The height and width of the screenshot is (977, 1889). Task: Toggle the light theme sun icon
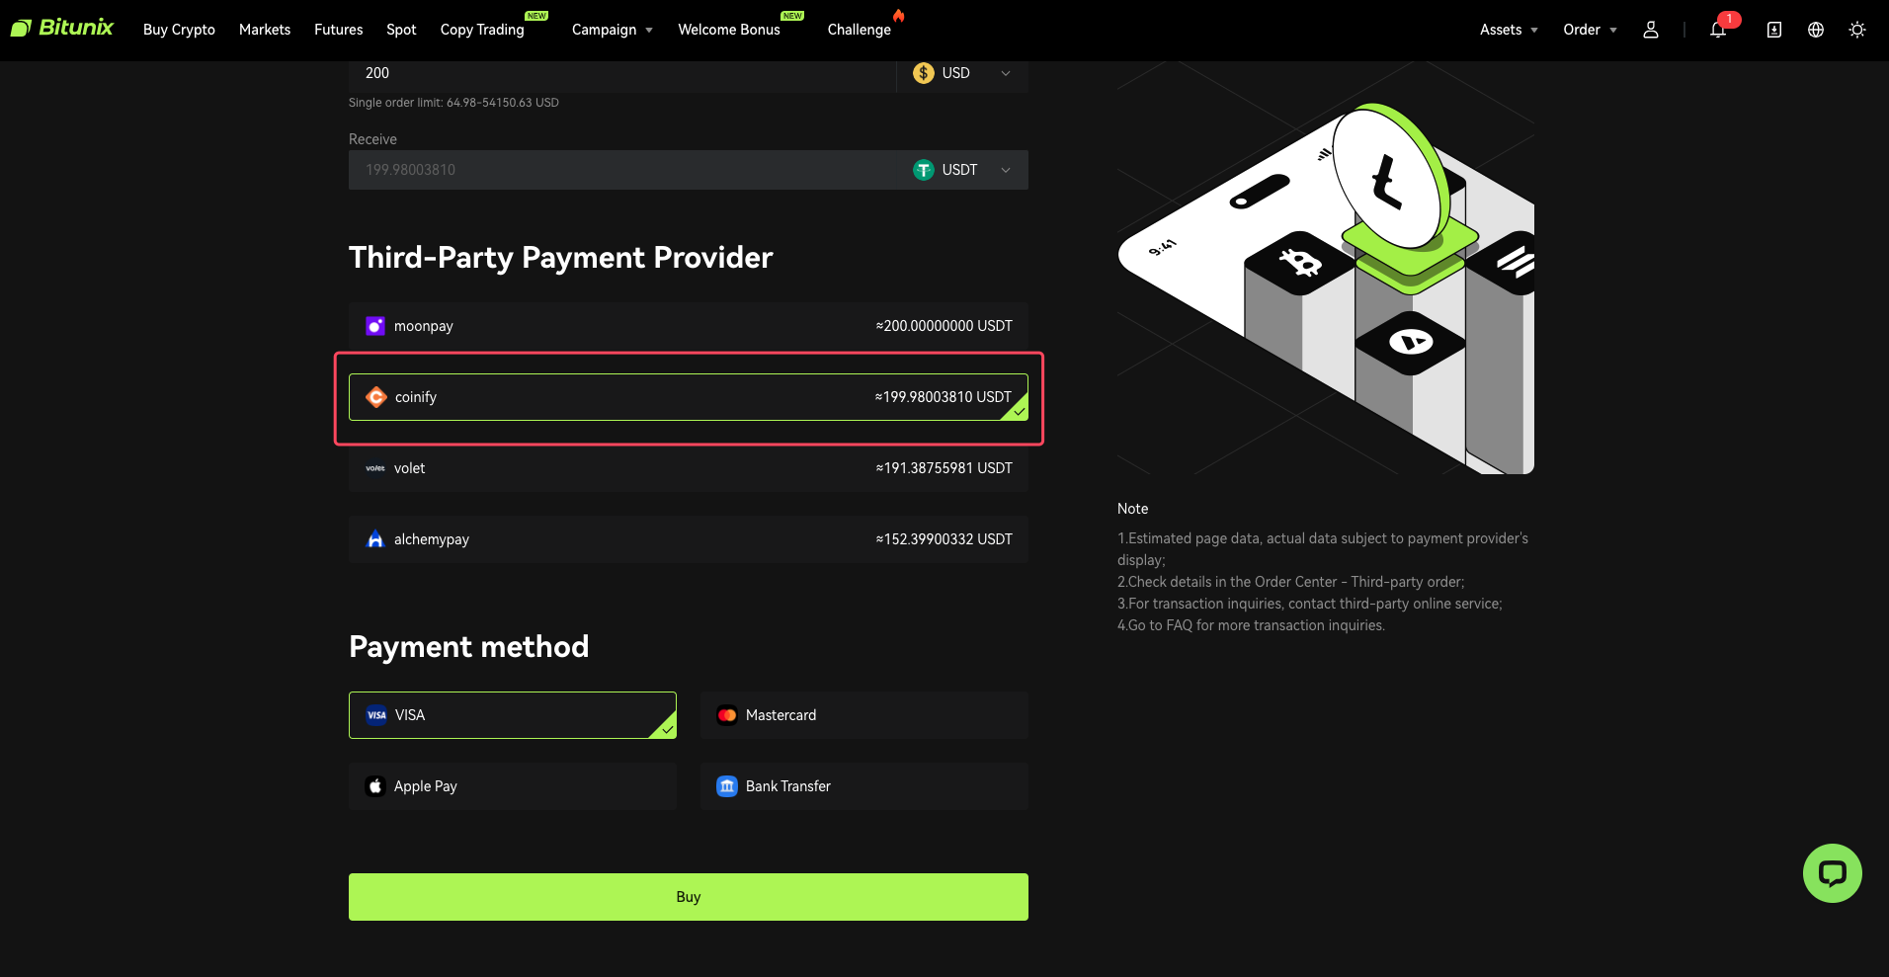(x=1857, y=30)
